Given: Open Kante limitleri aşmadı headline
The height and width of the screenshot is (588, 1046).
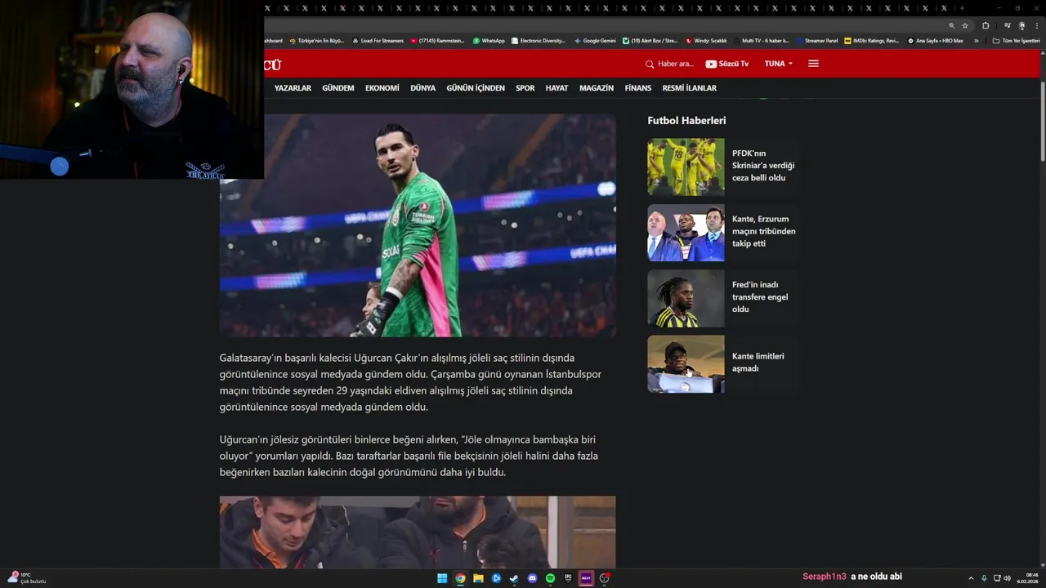Looking at the screenshot, I should pyautogui.click(x=758, y=363).
